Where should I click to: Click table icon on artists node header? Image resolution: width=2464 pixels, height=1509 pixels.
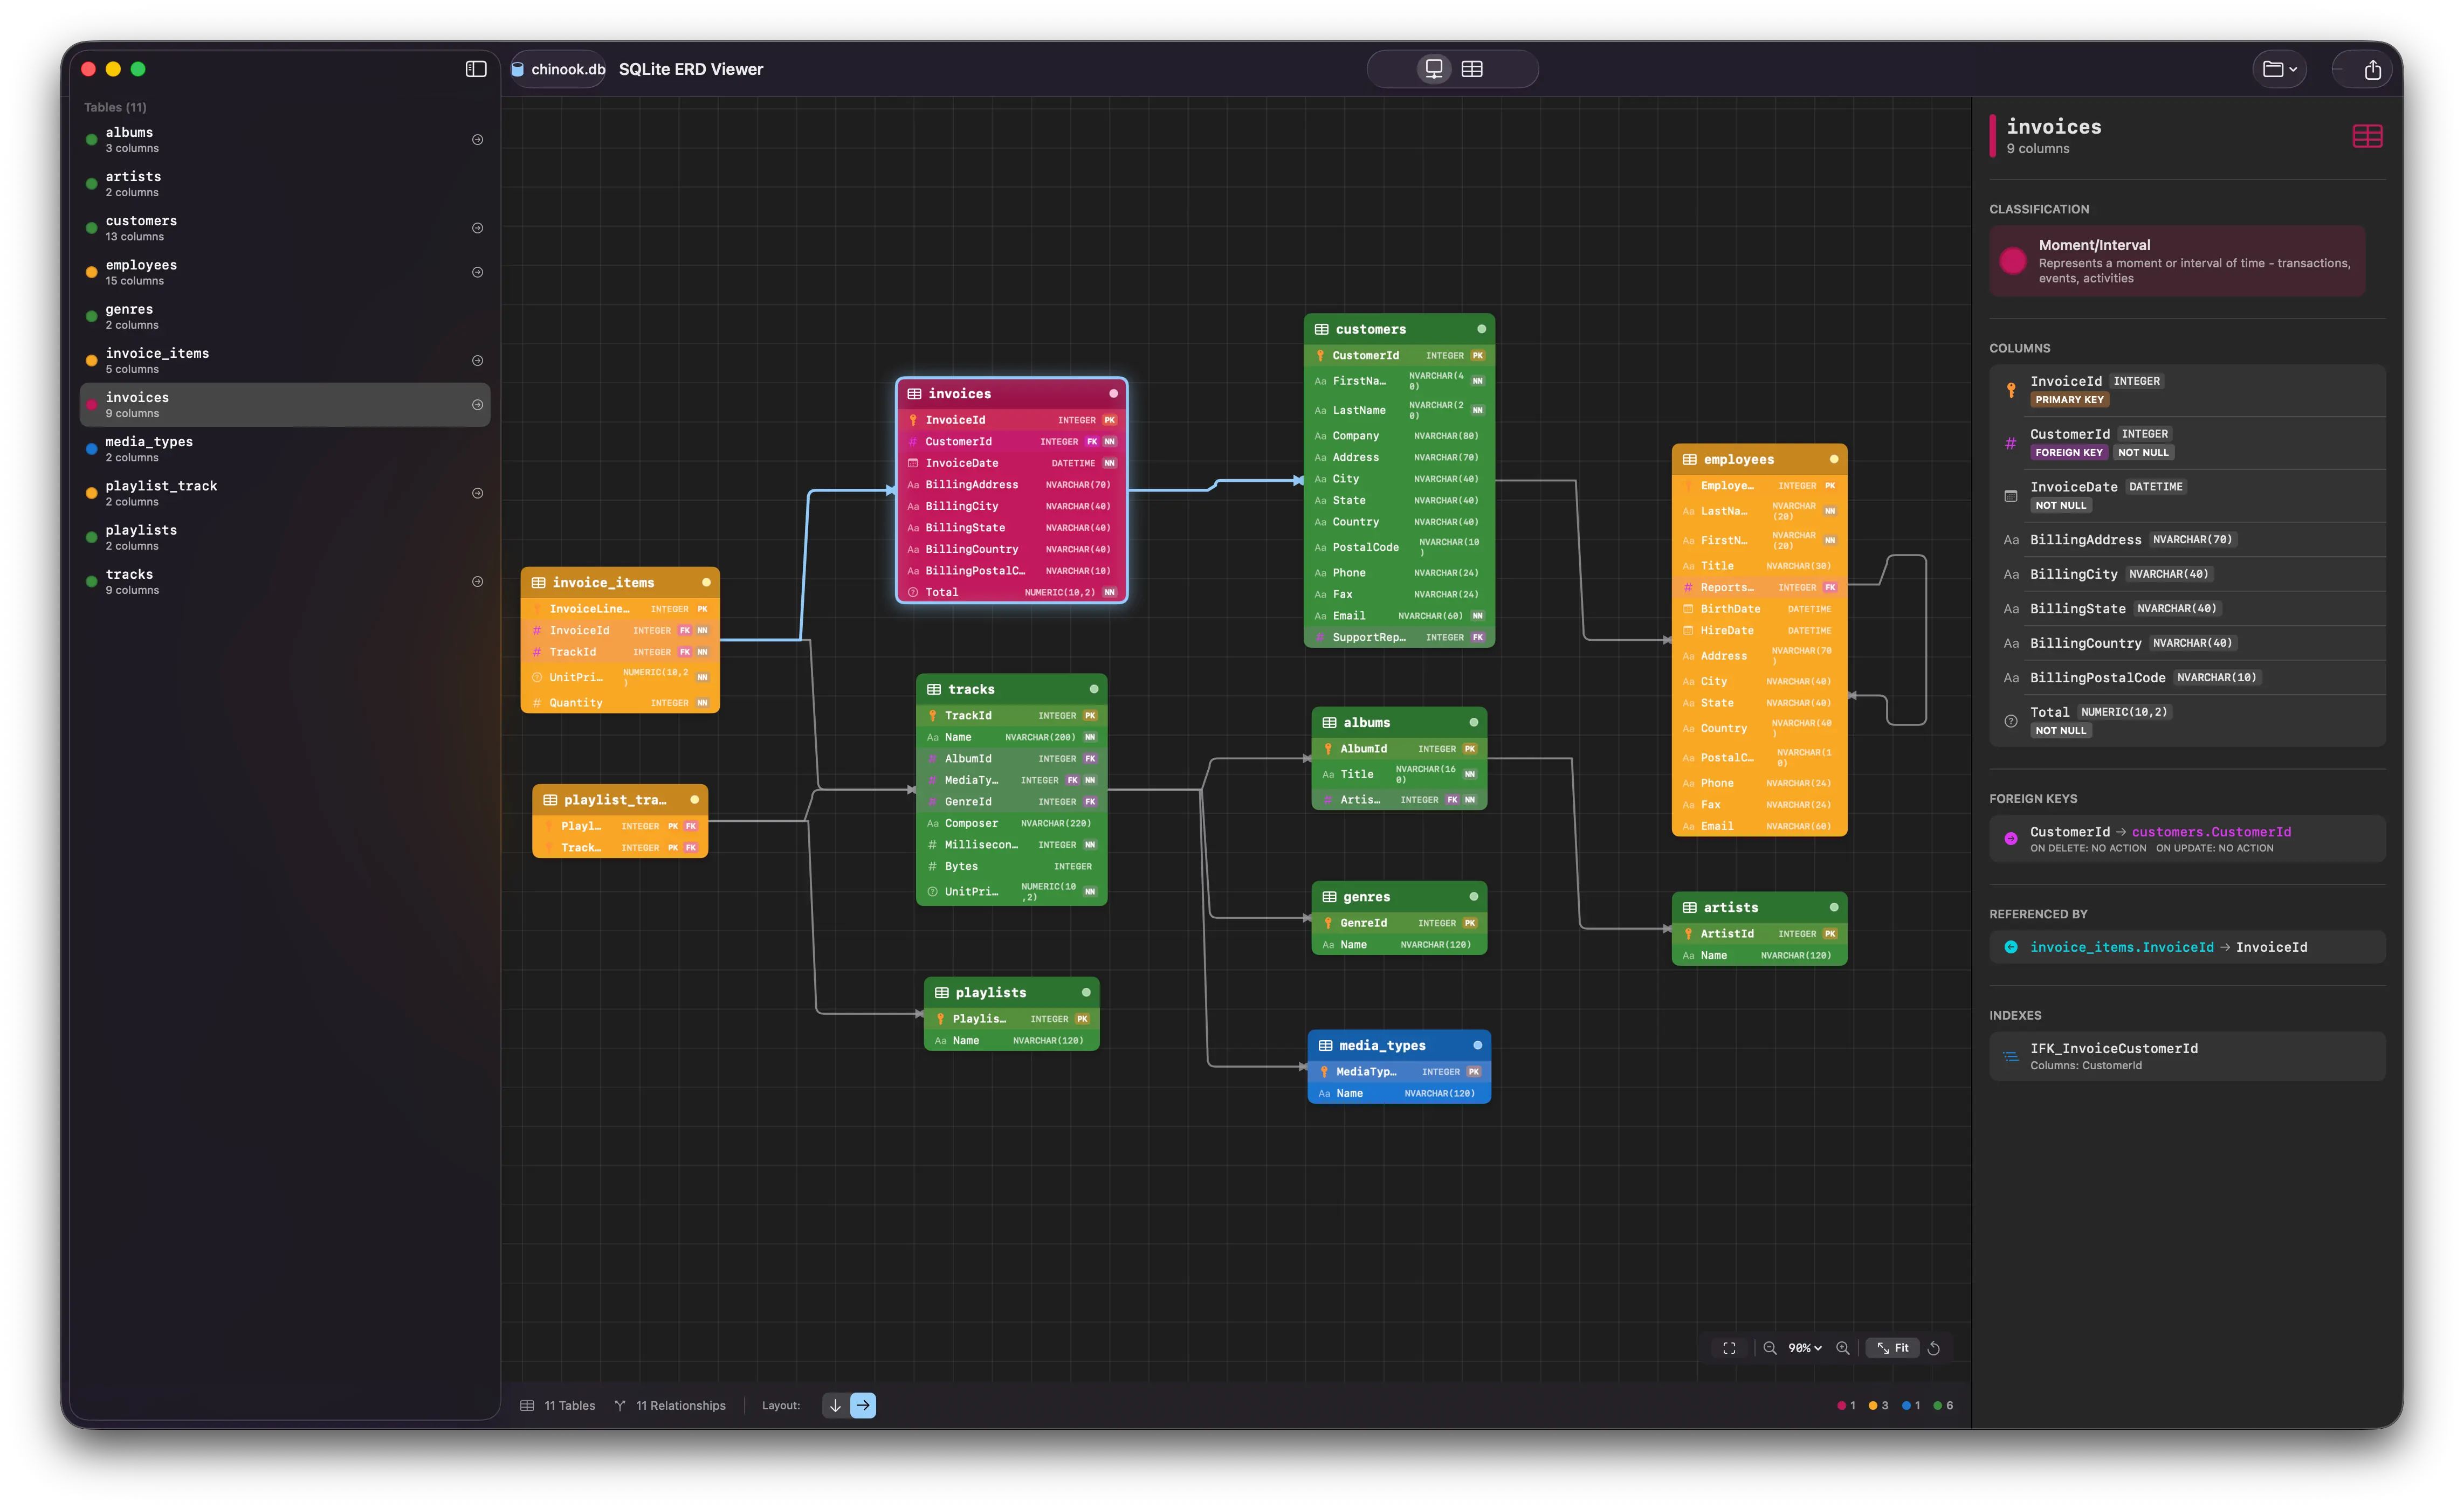point(1690,908)
